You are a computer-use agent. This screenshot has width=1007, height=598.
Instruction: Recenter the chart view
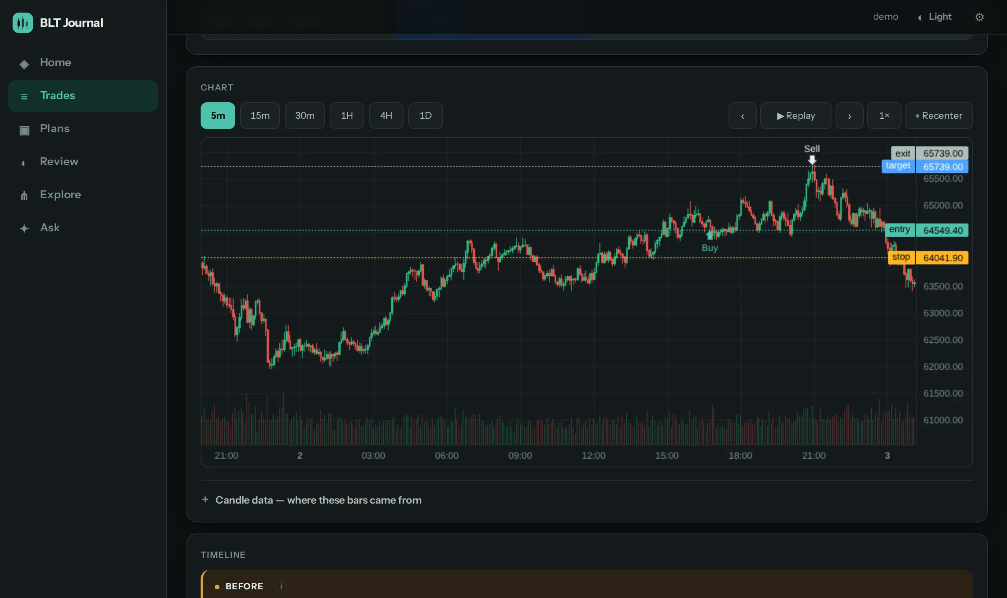coord(939,116)
